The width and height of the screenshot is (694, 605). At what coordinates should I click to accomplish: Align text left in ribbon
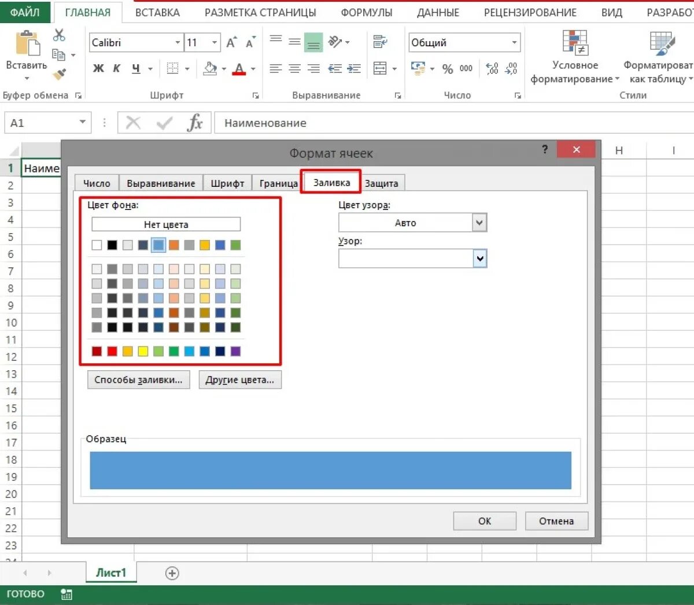[x=276, y=69]
